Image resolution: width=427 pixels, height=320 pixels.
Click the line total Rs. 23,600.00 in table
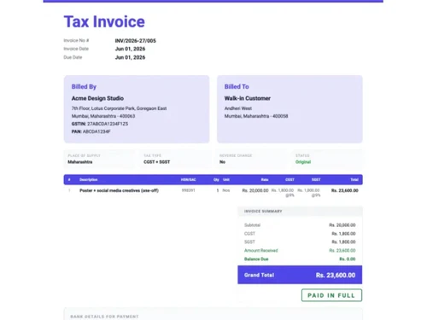pos(345,190)
